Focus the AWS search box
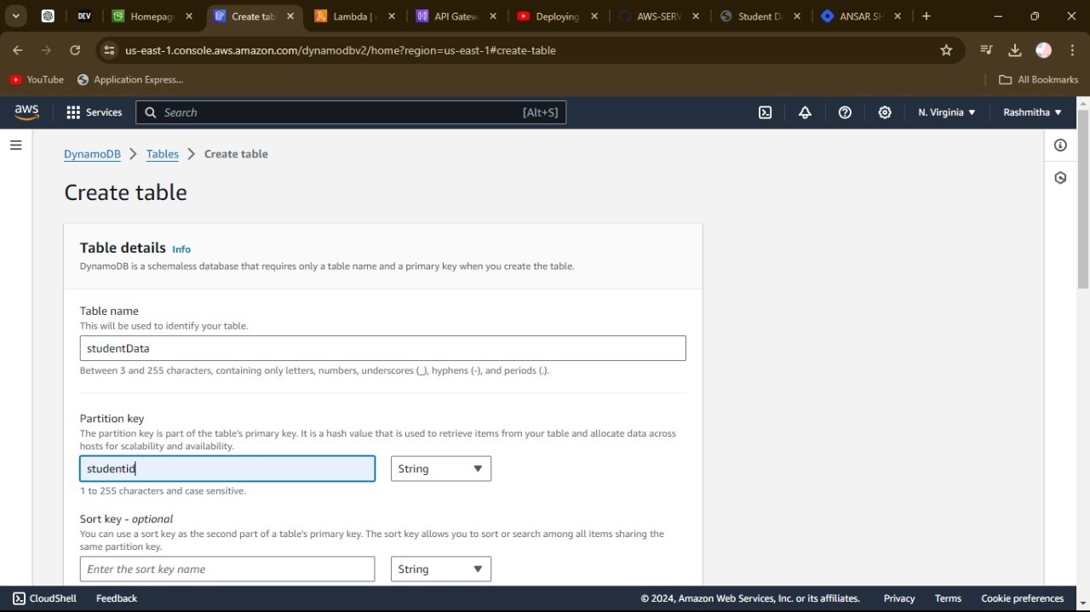 pyautogui.click(x=351, y=112)
